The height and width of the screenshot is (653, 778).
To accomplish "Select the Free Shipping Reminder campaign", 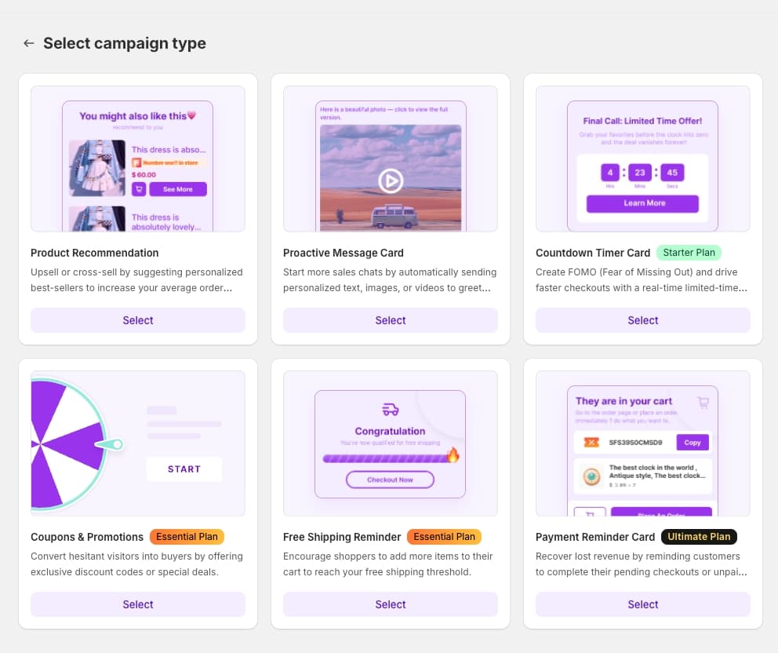I will 391,604.
